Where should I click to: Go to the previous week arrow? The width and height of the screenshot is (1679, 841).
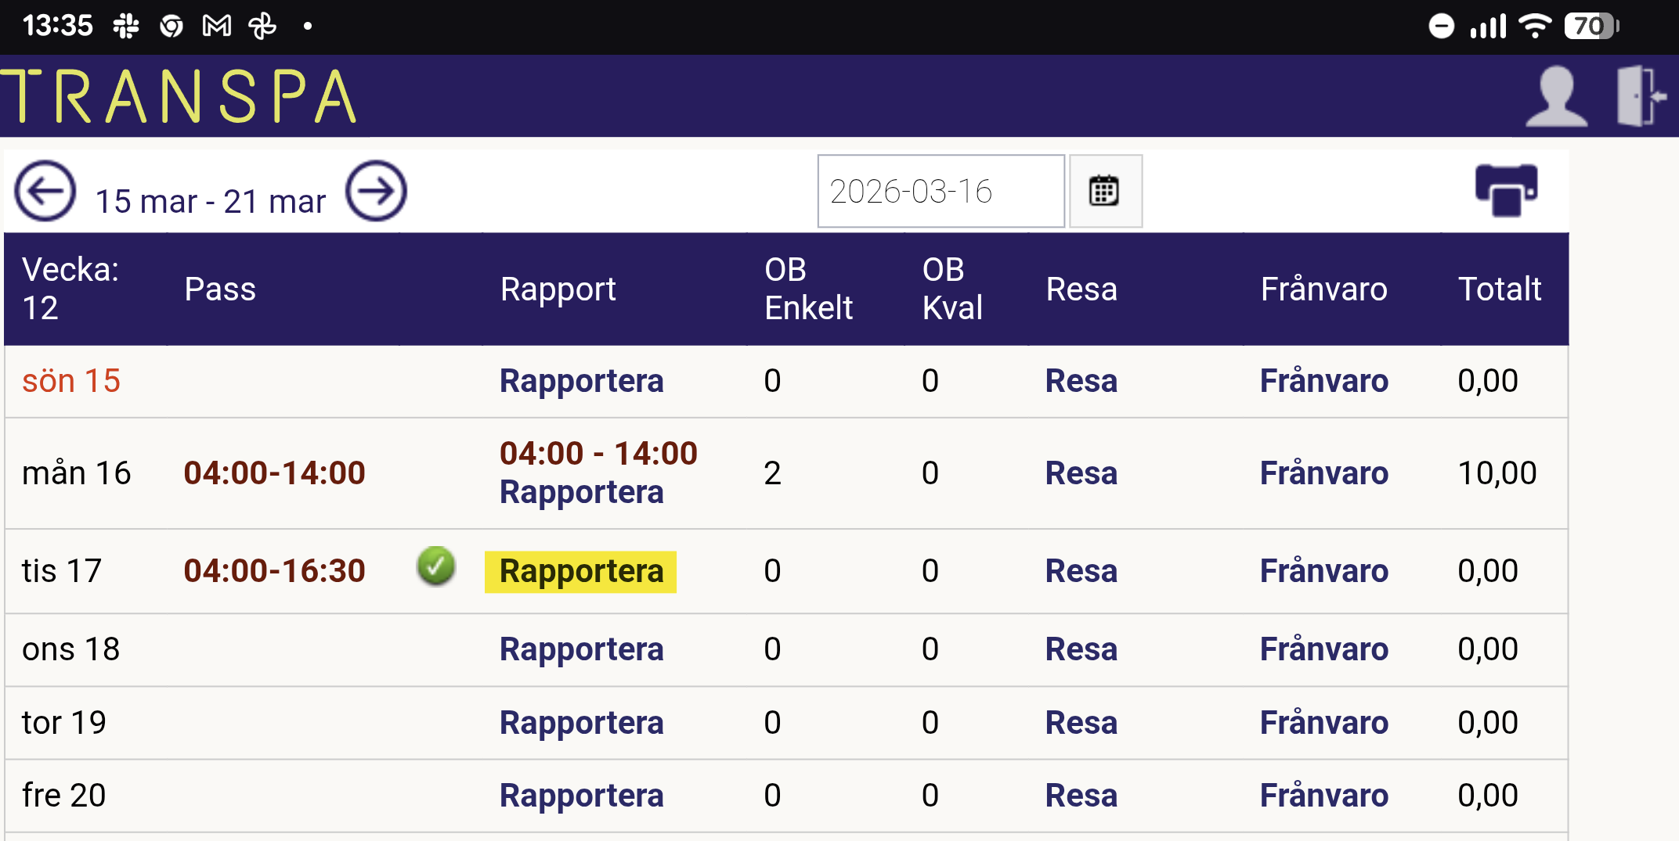coord(45,192)
